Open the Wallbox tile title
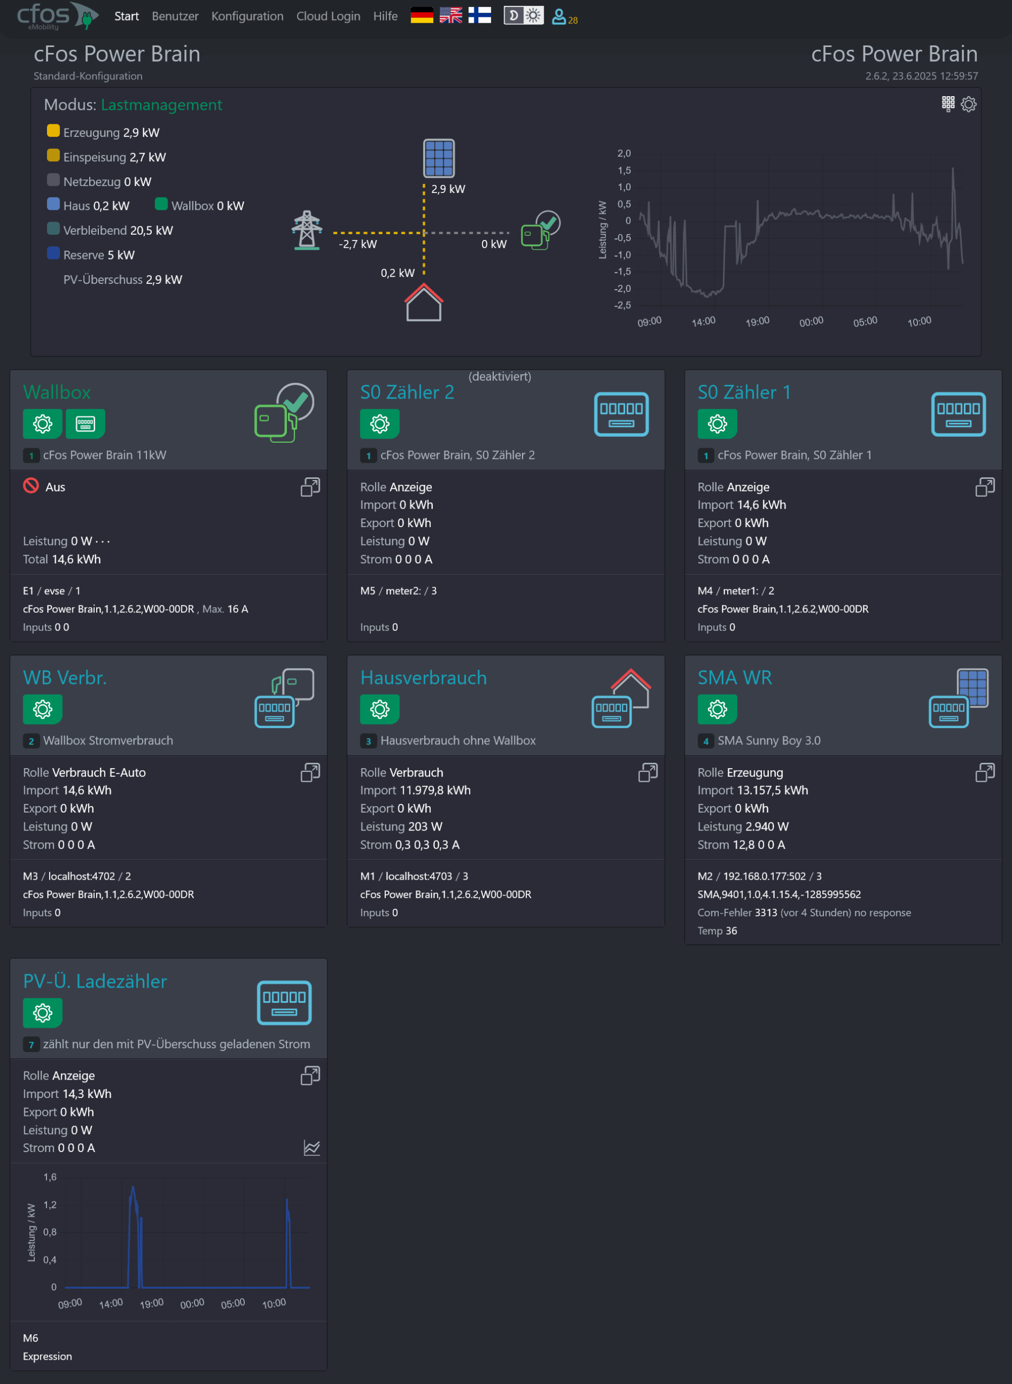 [56, 392]
